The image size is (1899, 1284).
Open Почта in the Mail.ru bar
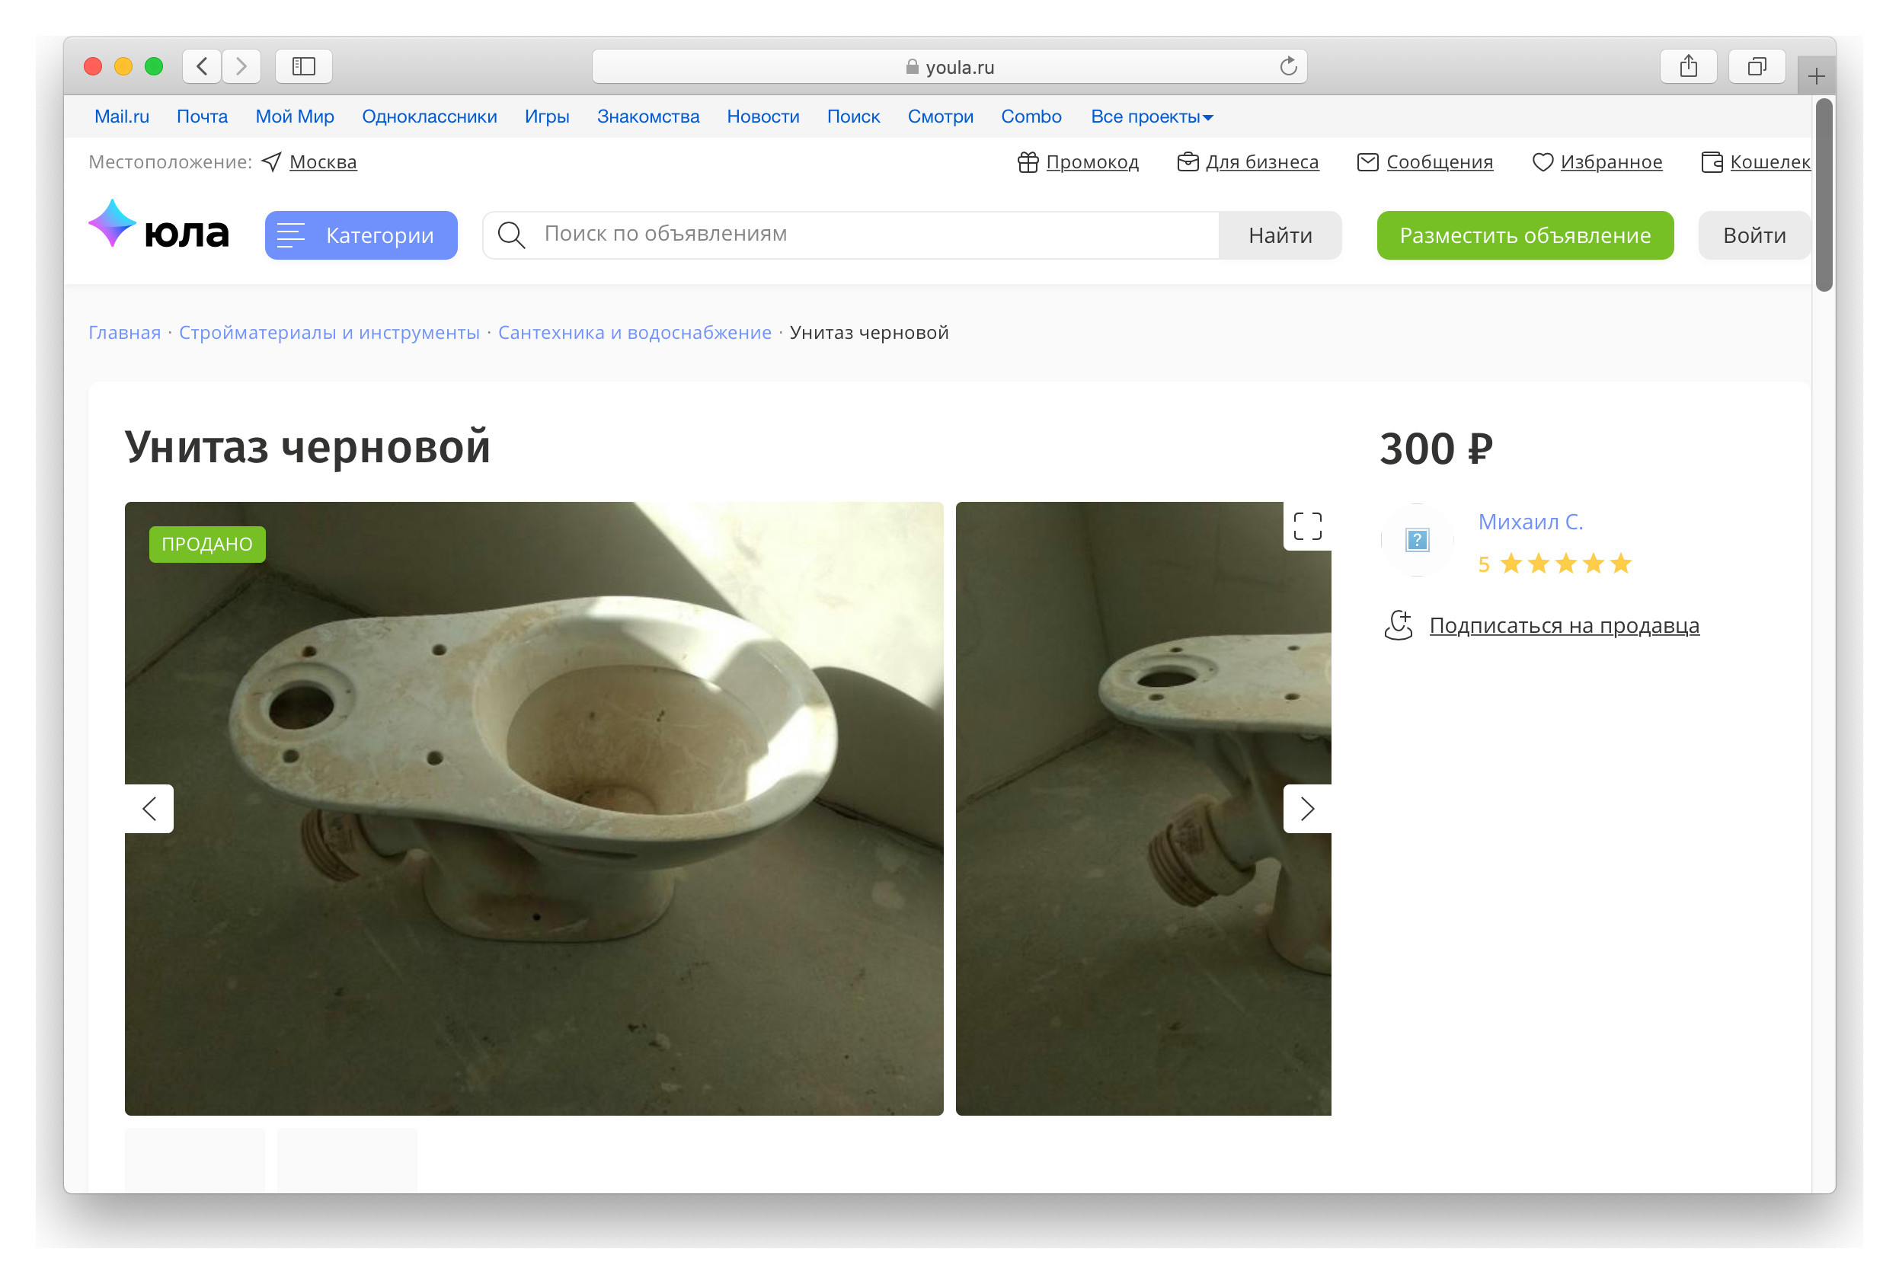pos(202,117)
